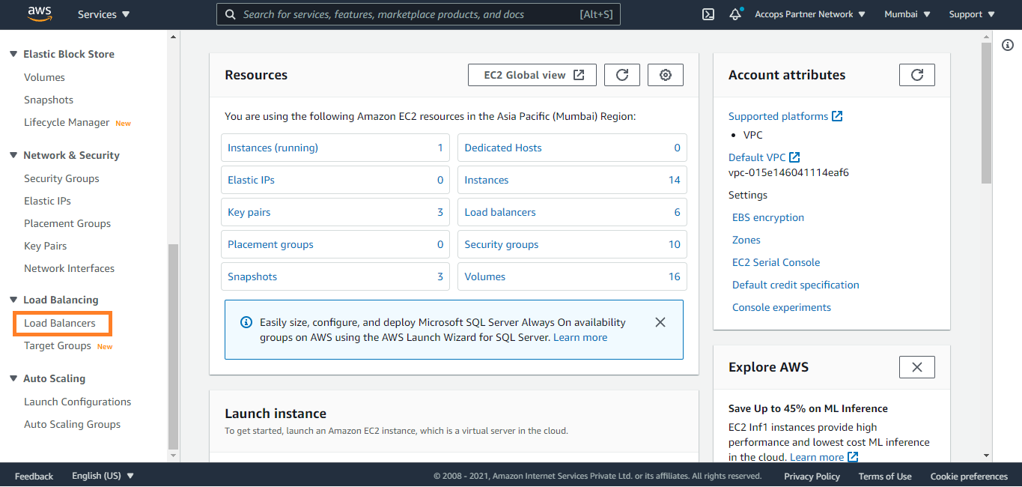Open the notifications bell
Viewport: 1022px width, 487px height.
pyautogui.click(x=735, y=14)
